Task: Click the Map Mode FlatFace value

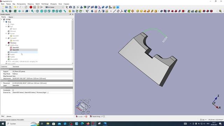Action: point(42,74)
